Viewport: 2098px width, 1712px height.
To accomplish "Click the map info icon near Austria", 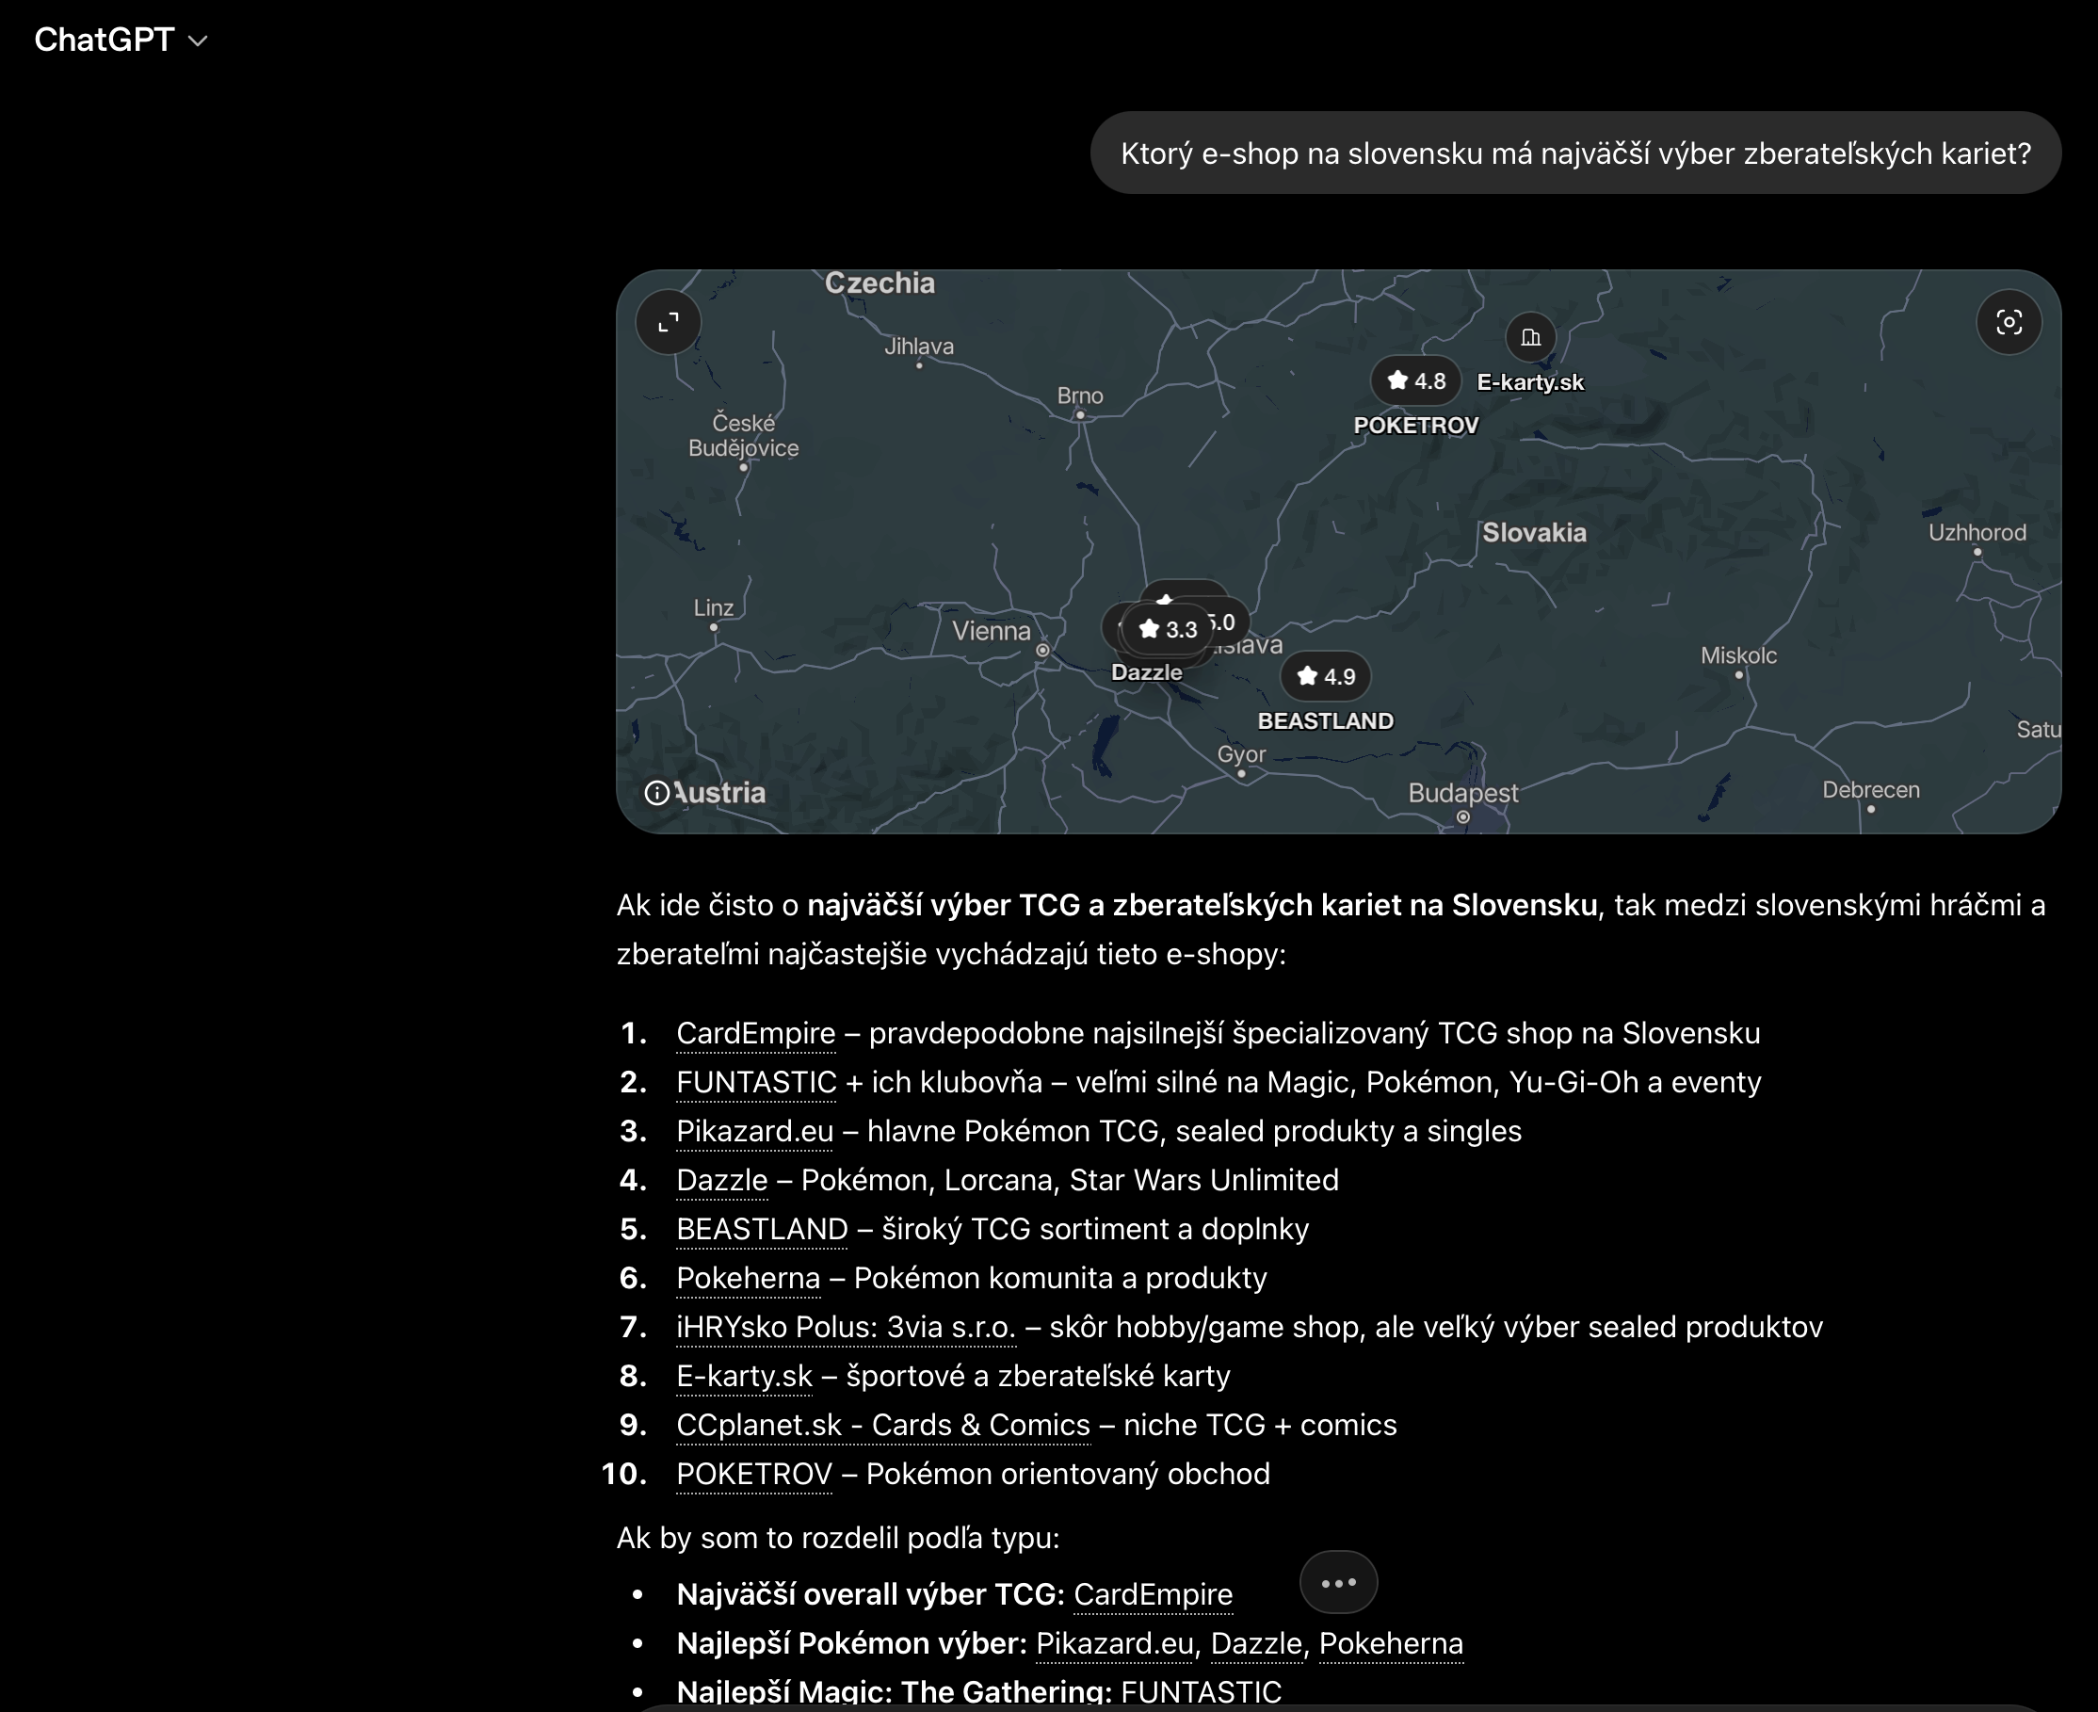I will coord(656,793).
